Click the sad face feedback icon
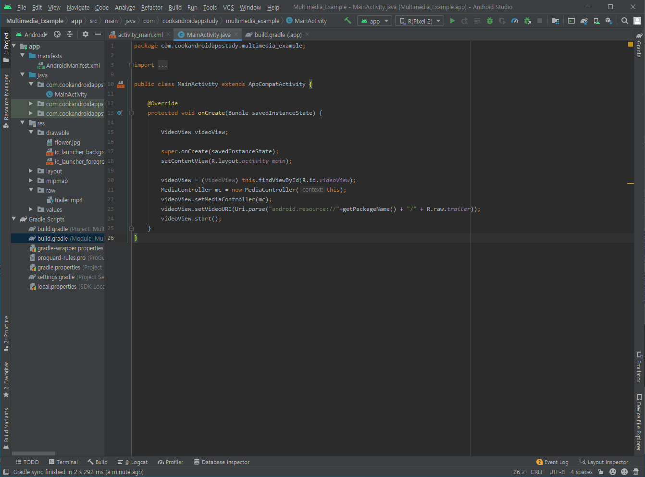Image resolution: width=645 pixels, height=477 pixels. point(624,472)
